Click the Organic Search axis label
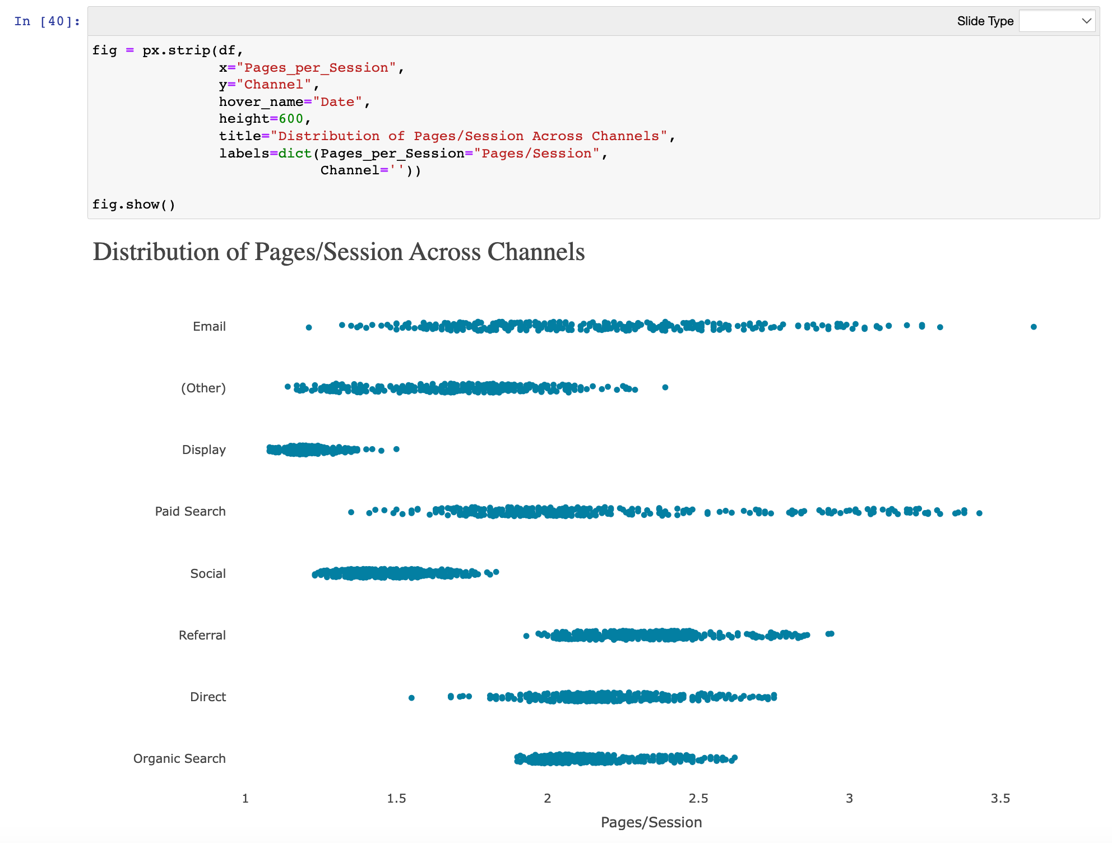Screen dimensions: 1112x843 (x=179, y=758)
